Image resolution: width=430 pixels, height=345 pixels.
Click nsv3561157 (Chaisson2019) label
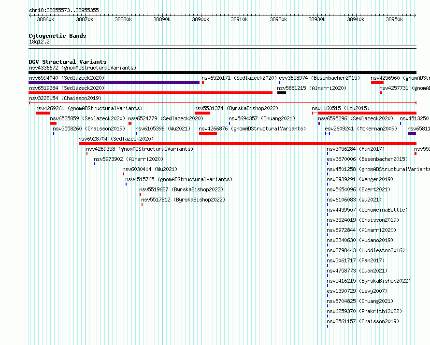pyautogui.click(x=363, y=321)
